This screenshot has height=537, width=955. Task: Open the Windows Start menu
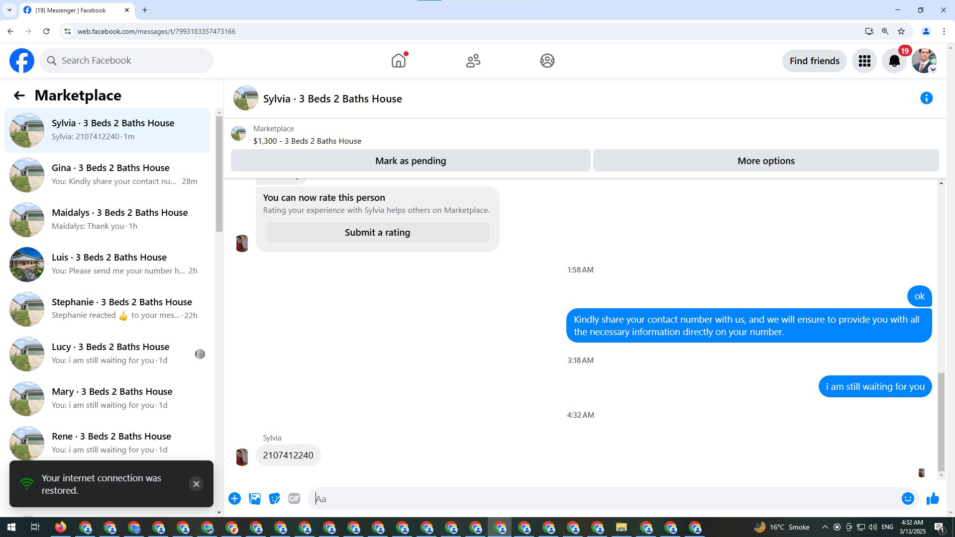pos(11,527)
